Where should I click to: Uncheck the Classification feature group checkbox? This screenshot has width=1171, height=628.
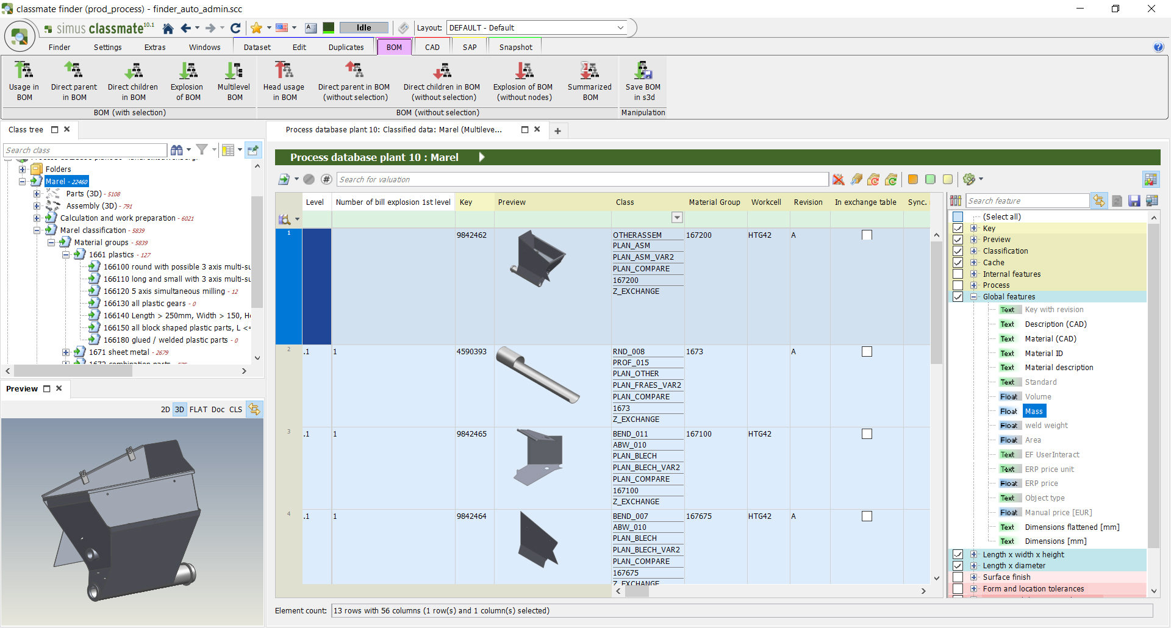pos(958,251)
